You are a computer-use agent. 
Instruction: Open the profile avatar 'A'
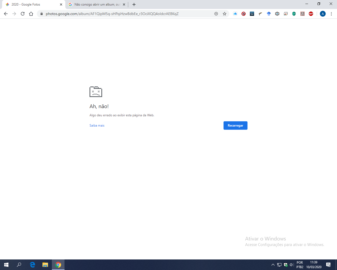[x=323, y=14]
